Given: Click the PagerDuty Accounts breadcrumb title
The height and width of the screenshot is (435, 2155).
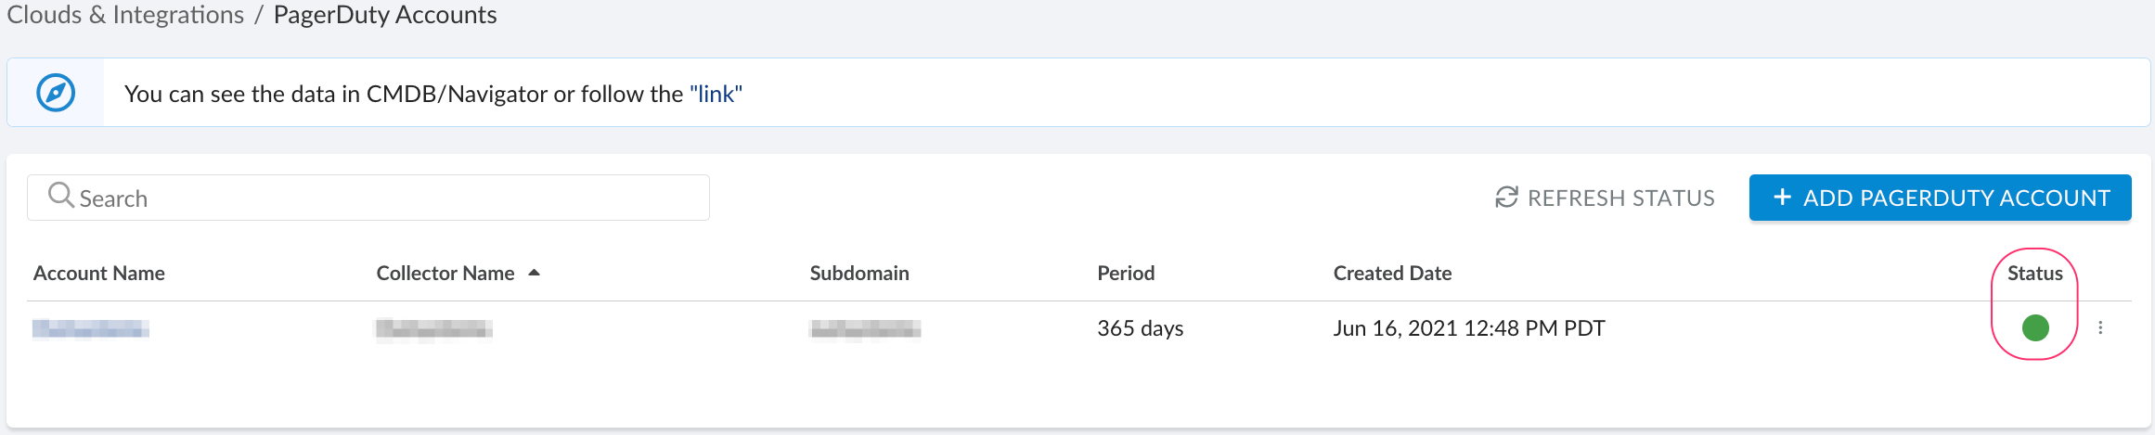Looking at the screenshot, I should tap(385, 15).
